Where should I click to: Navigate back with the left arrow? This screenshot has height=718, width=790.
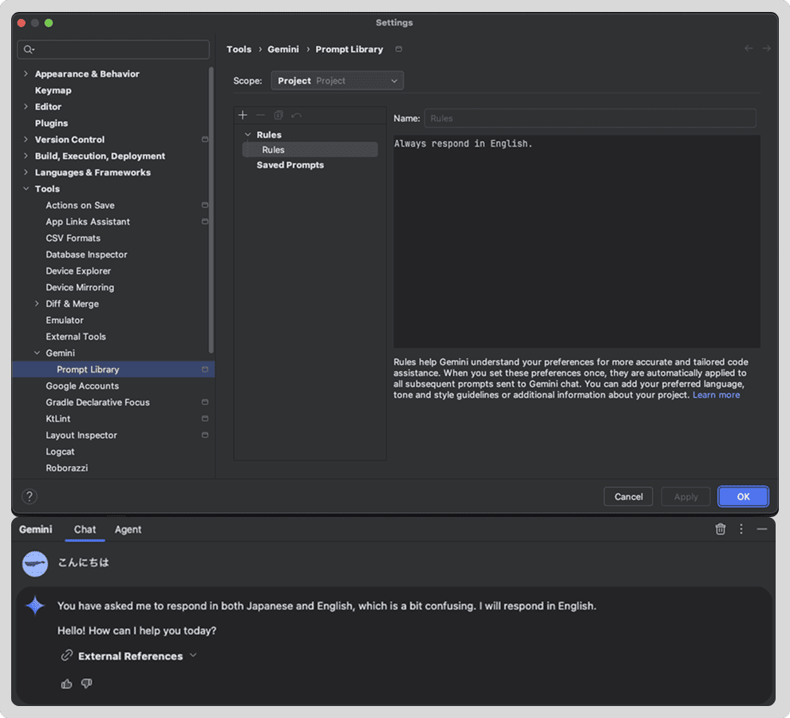pyautogui.click(x=749, y=49)
